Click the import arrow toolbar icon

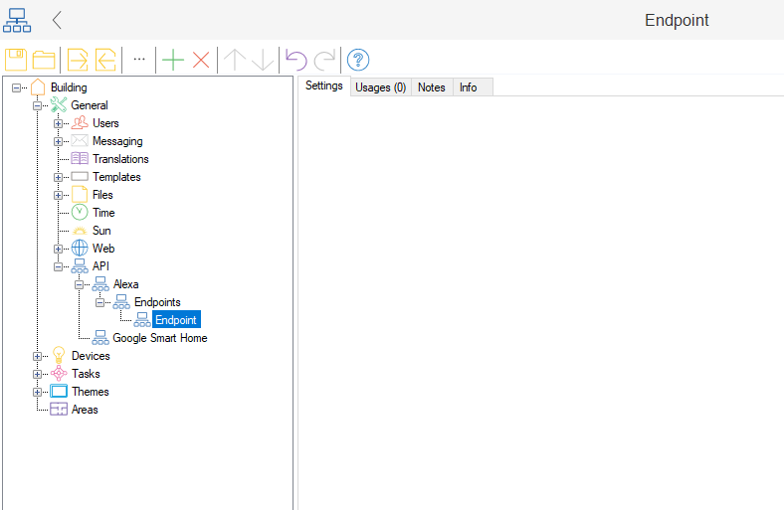pyautogui.click(x=105, y=60)
